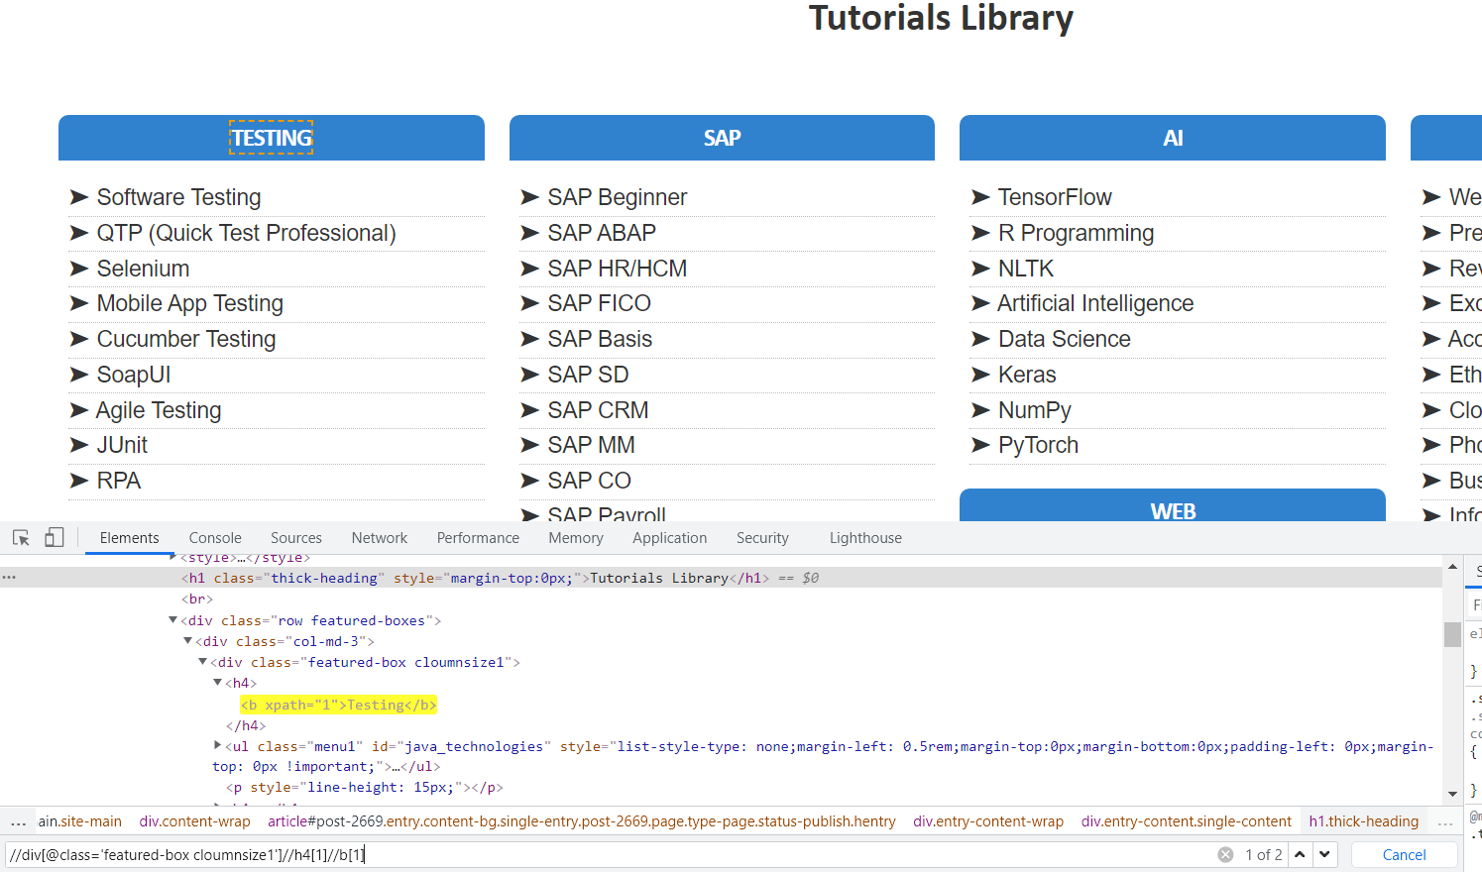Open the SAP MM link
1482x872 pixels.
click(591, 445)
